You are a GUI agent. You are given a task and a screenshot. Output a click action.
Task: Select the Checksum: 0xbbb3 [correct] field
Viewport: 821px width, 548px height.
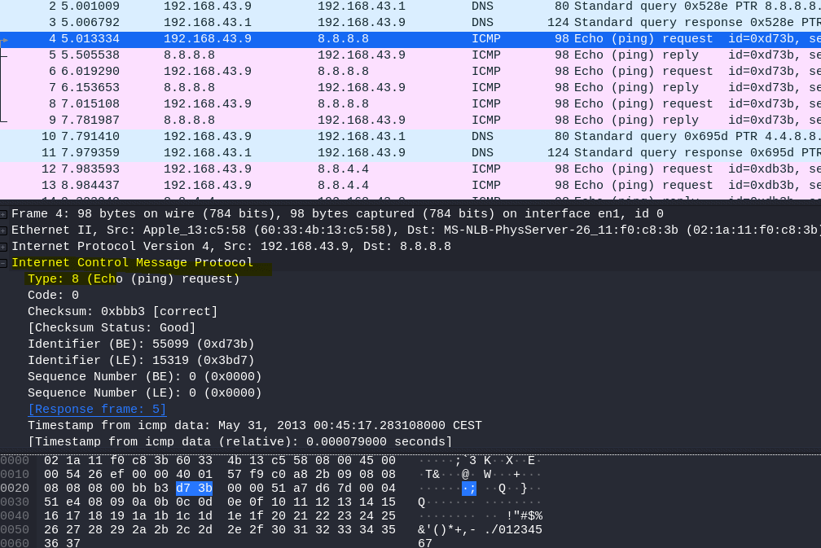122,311
